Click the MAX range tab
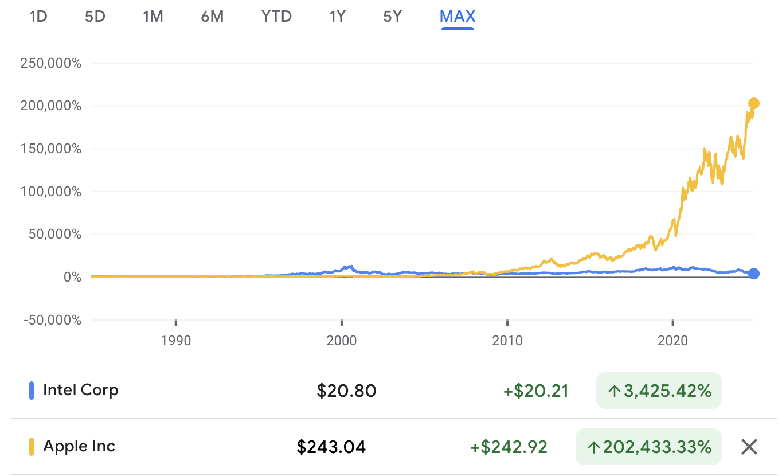 point(458,17)
